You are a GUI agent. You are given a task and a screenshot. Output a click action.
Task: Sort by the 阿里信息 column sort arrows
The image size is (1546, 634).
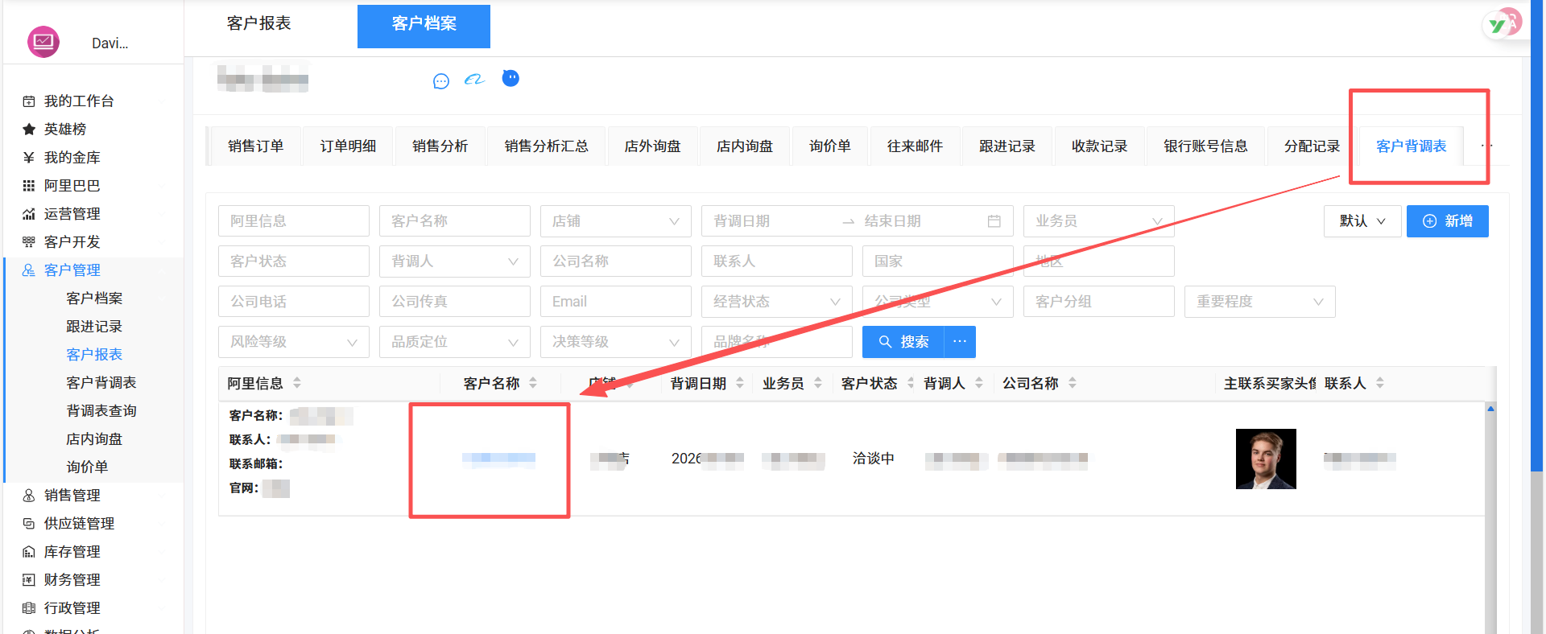[x=297, y=383]
